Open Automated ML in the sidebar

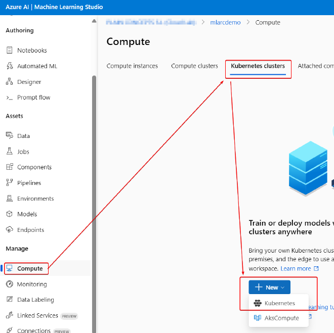(x=37, y=66)
